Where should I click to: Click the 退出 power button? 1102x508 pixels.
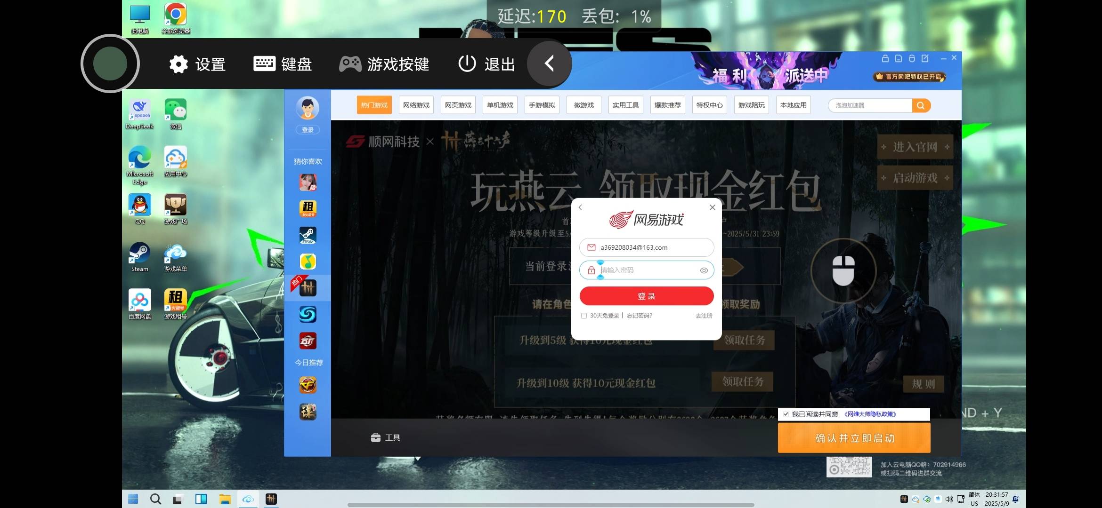[487, 64]
